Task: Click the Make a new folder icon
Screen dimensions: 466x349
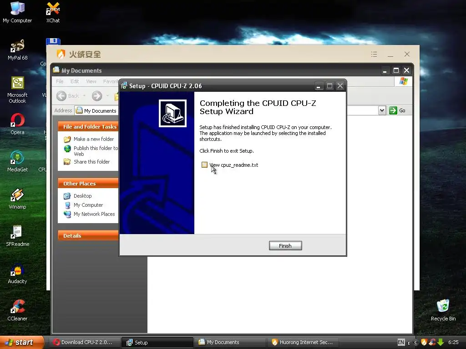Action: [x=67, y=139]
